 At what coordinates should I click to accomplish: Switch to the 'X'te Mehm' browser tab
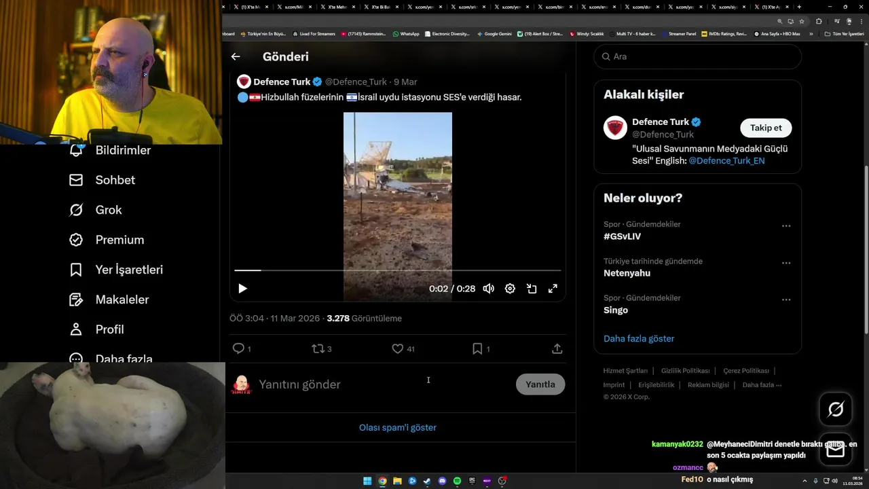[x=337, y=7]
